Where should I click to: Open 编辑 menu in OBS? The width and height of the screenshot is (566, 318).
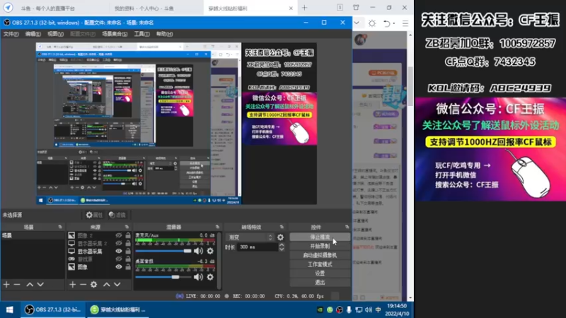(33, 34)
